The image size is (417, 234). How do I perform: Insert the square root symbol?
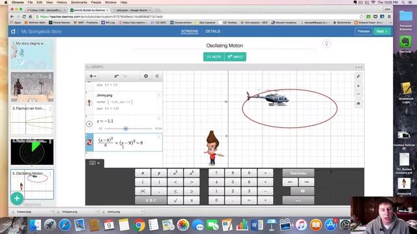click(175, 200)
